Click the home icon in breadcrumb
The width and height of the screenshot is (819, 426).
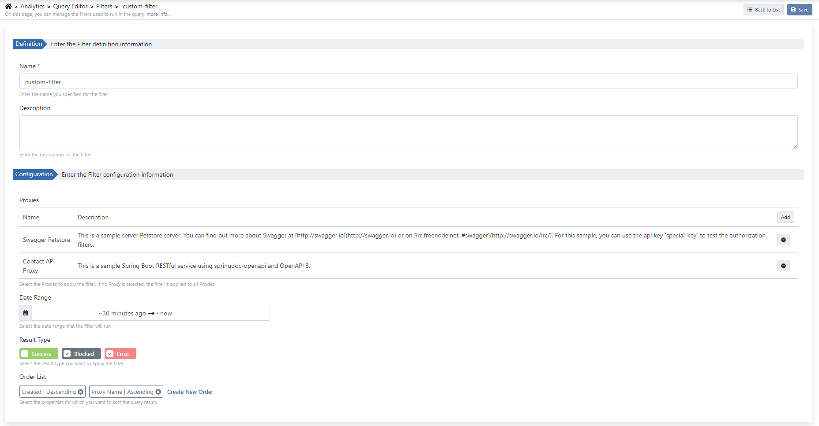(x=8, y=6)
